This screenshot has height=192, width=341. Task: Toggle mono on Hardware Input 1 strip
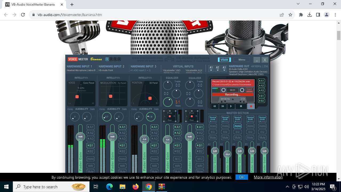(91, 159)
